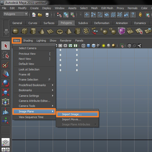This screenshot has width=152, height=152.
Task: Create a polygon cube from the shelf
Action: pos(24,31)
